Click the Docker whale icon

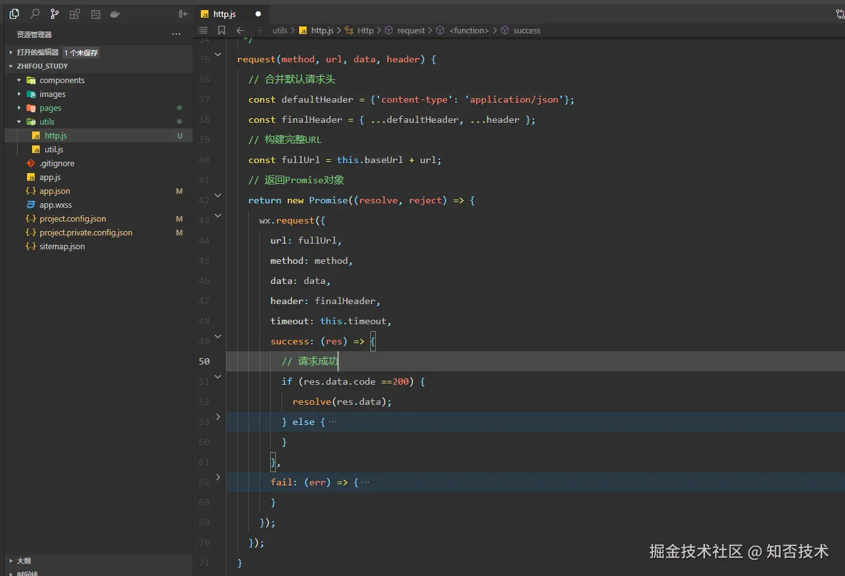click(x=115, y=14)
